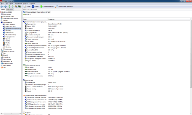This screenshot has height=115, width=192.
Task: Select the Кэш L2 row
Action: [38, 91]
